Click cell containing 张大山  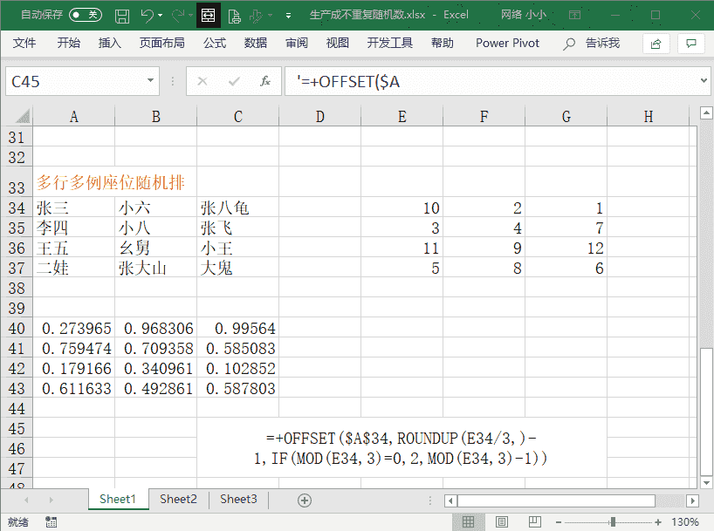pyautogui.click(x=155, y=268)
